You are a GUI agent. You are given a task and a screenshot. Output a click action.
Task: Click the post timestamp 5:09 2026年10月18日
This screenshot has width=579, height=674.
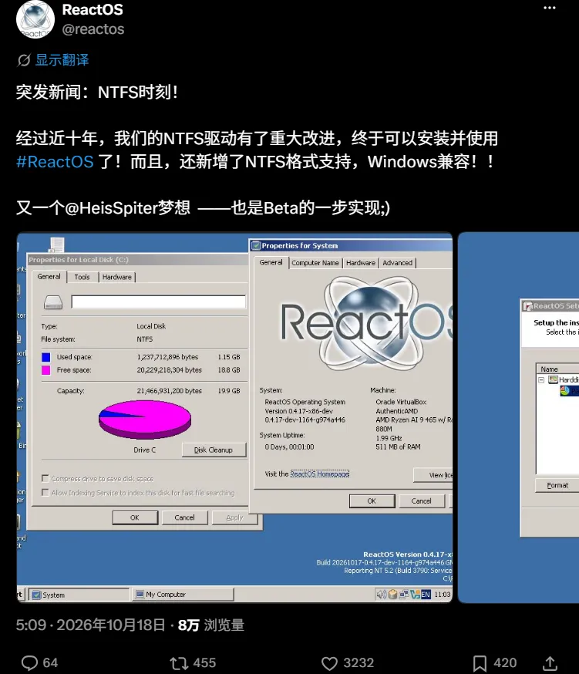point(90,625)
